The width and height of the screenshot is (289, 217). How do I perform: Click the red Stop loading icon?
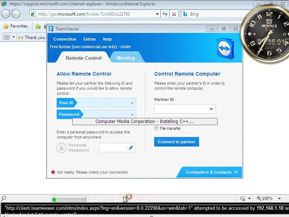[x=174, y=14]
